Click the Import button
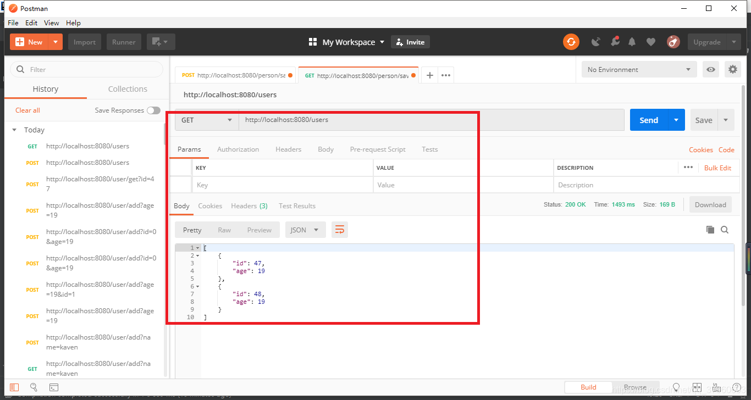 [x=85, y=42]
